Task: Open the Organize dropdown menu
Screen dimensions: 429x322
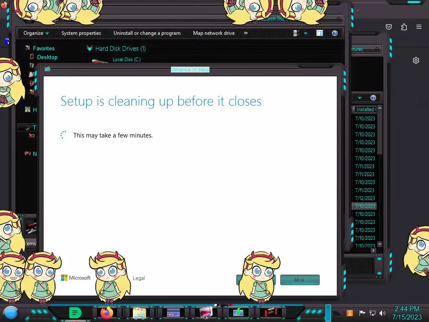Action: 36,33
